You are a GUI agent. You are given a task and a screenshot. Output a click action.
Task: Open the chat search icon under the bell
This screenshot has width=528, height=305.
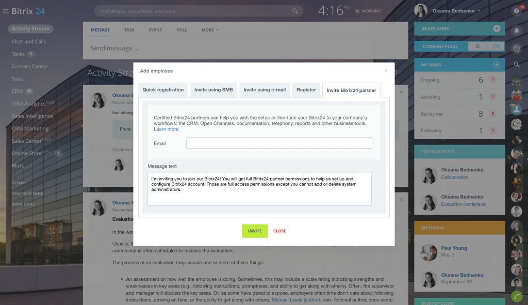(x=516, y=48)
